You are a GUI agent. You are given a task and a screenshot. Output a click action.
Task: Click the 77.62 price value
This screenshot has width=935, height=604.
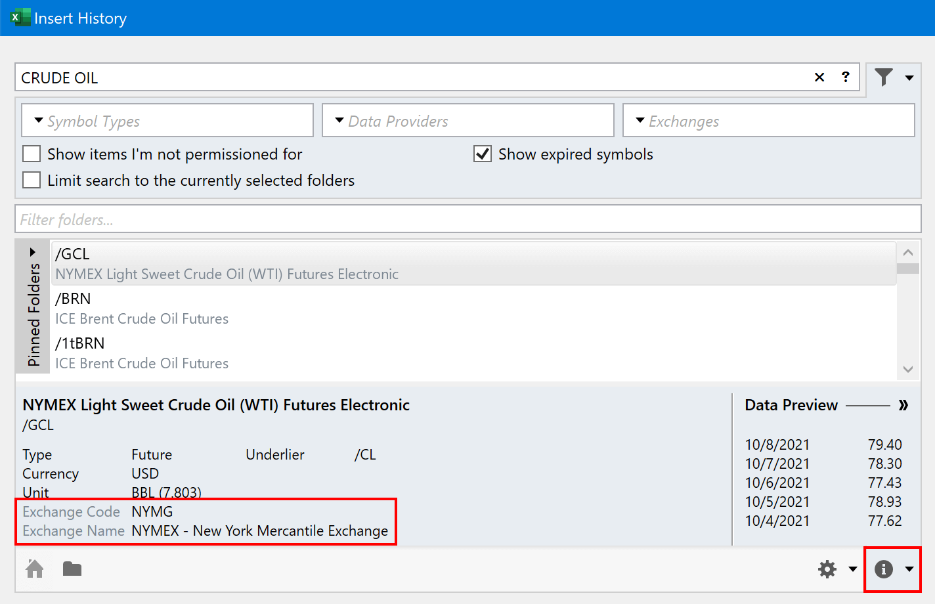coord(885,521)
